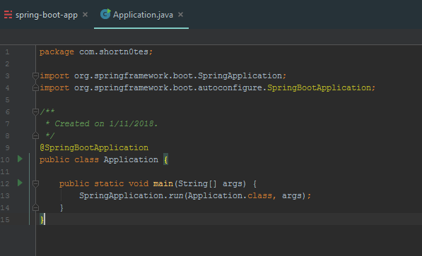Click the main method name
The height and width of the screenshot is (256, 422).
pos(163,183)
